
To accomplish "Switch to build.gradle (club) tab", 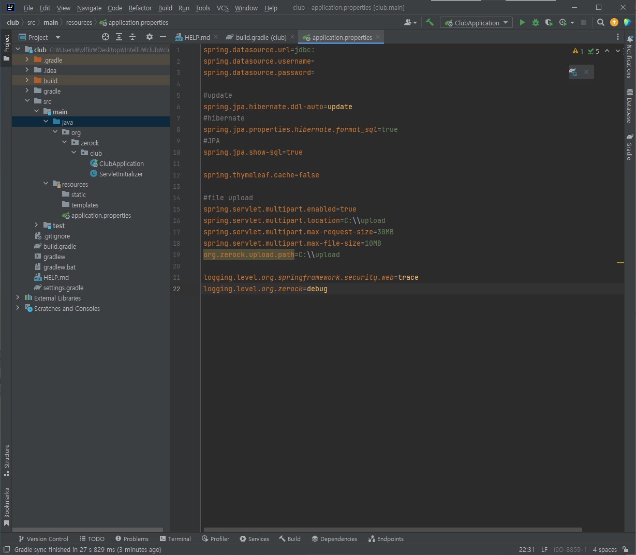I will click(x=261, y=37).
